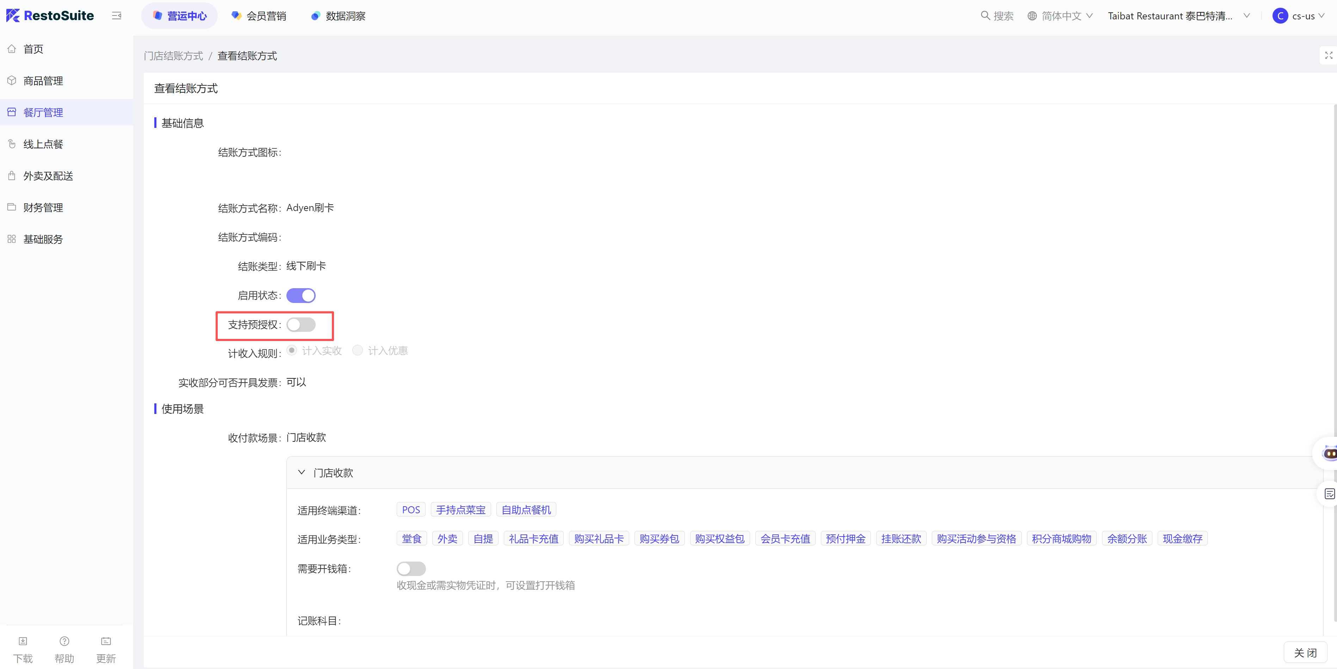Open 财务管理 in the sidebar menu

click(43, 207)
